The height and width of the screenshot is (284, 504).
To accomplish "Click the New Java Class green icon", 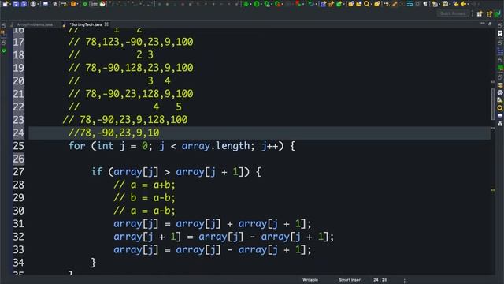I will pyautogui.click(x=339, y=4).
